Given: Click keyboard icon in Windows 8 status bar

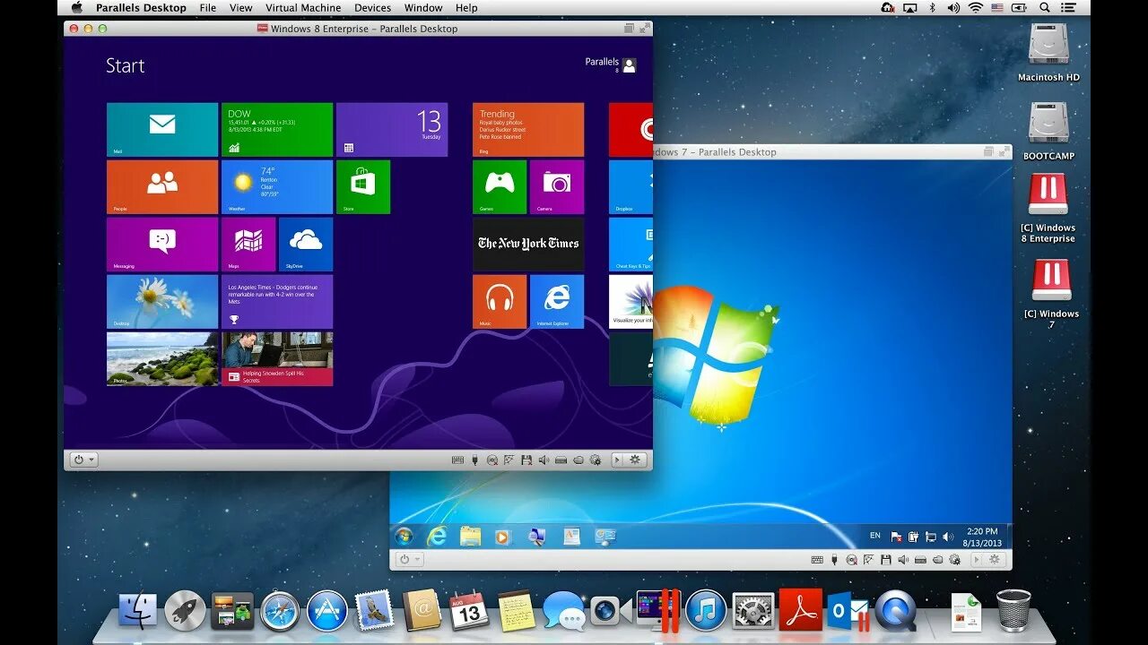Looking at the screenshot, I should click(458, 460).
